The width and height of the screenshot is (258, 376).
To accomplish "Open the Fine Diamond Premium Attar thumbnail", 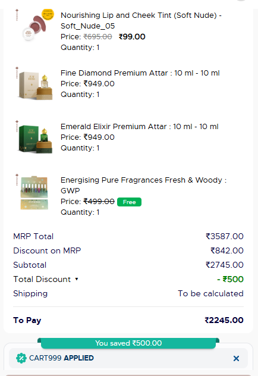I will (x=35, y=84).
